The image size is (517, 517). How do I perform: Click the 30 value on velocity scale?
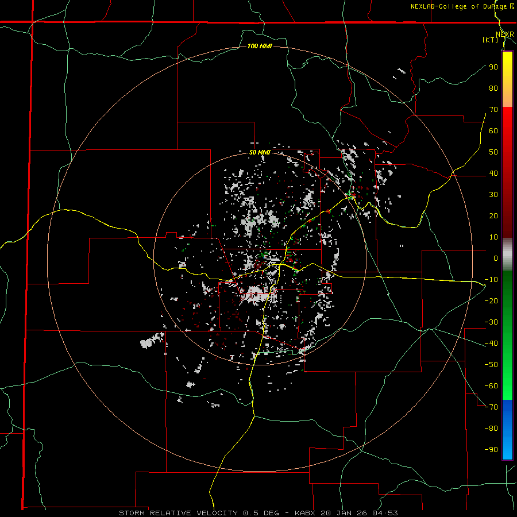(493, 195)
